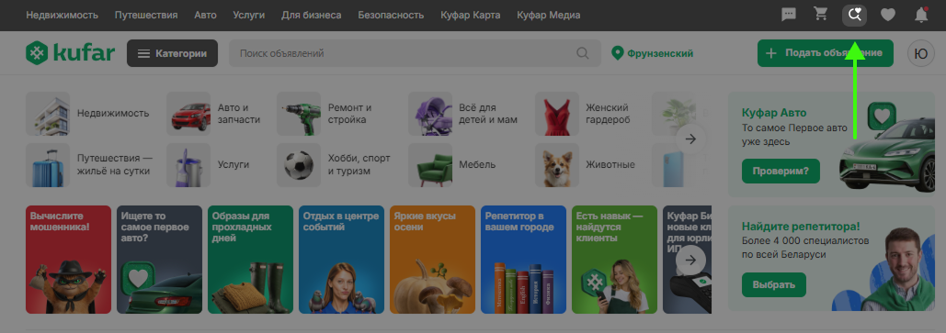Open the Ремонт и стройка category

(325, 113)
